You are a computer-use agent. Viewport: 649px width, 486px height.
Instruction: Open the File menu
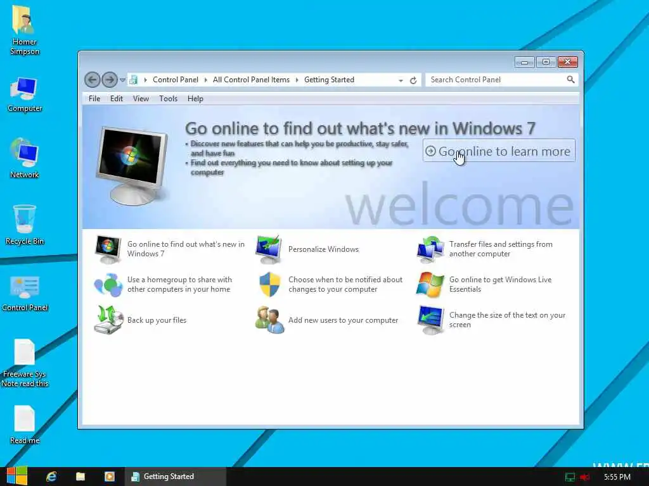[x=94, y=98]
